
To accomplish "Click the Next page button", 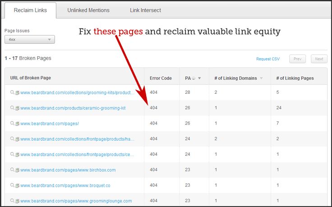I will pyautogui.click(x=319, y=59).
